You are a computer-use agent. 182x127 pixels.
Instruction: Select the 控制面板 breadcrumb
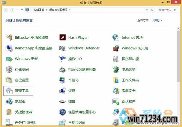[x=39, y=10]
